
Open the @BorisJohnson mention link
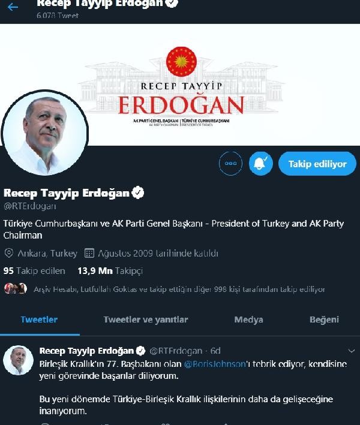[x=215, y=364]
